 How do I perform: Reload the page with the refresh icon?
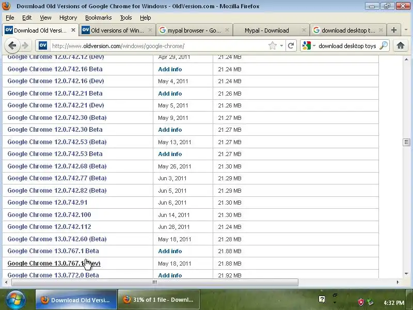291,45
